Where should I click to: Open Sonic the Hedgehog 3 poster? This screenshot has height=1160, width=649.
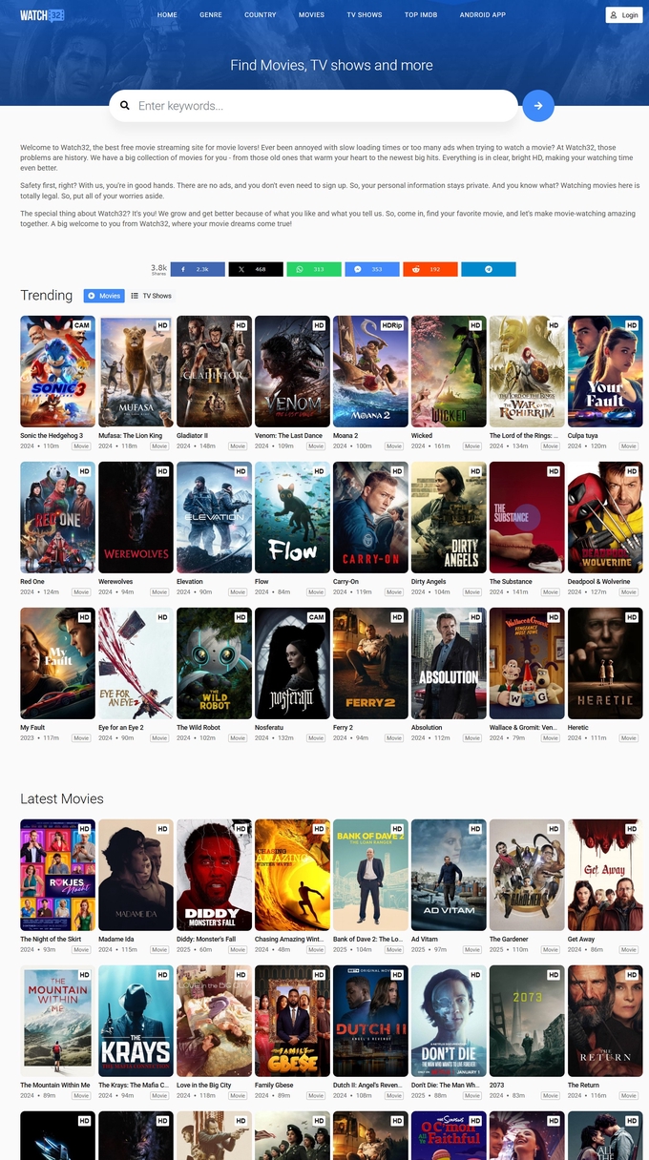coord(57,371)
